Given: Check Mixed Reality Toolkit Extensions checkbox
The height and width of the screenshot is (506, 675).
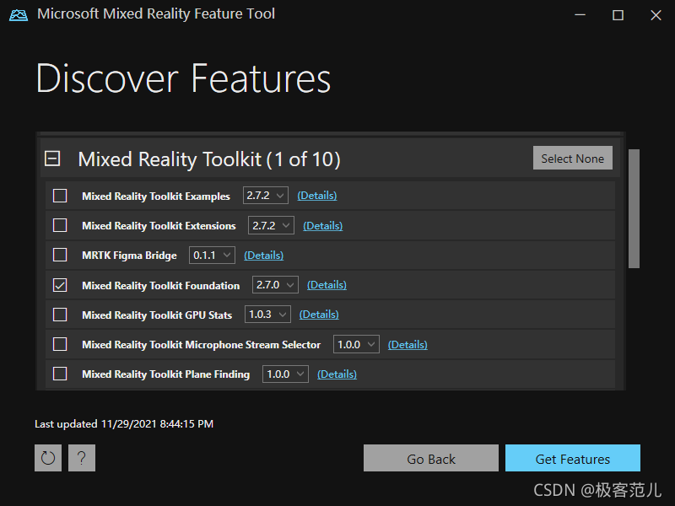Looking at the screenshot, I should point(60,225).
